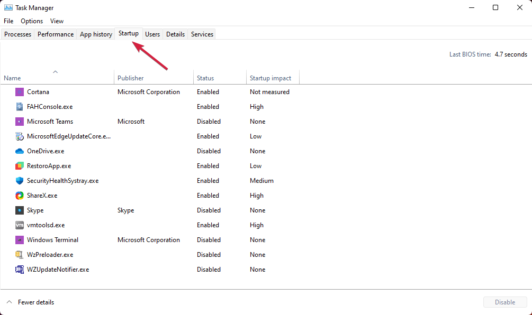Screen dimensions: 532x315
Task: Collapse view with Fewer details
Action: click(35, 302)
